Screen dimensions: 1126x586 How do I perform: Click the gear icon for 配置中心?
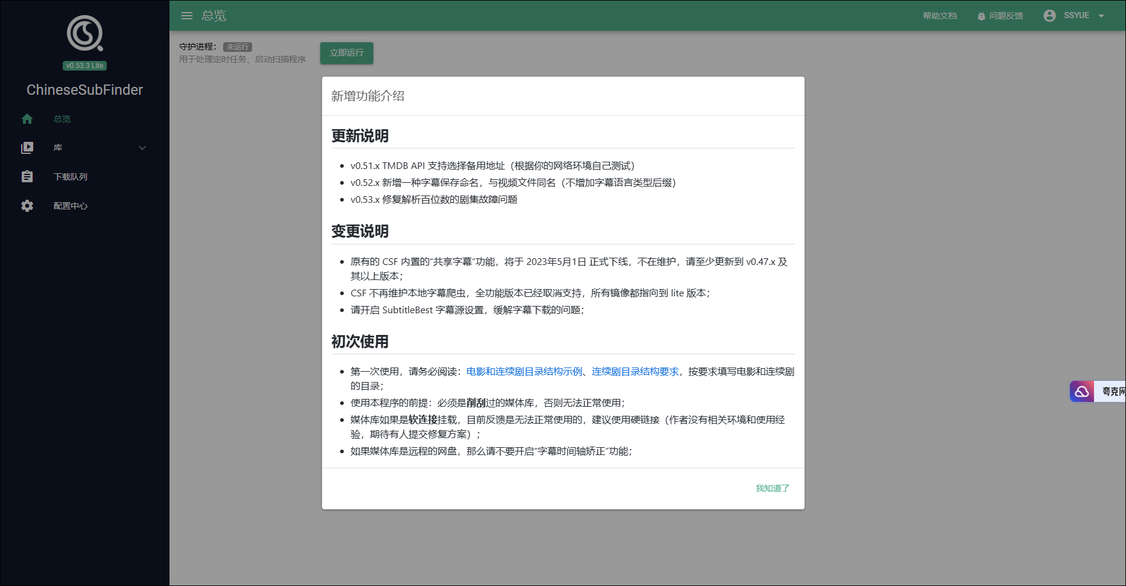click(27, 206)
